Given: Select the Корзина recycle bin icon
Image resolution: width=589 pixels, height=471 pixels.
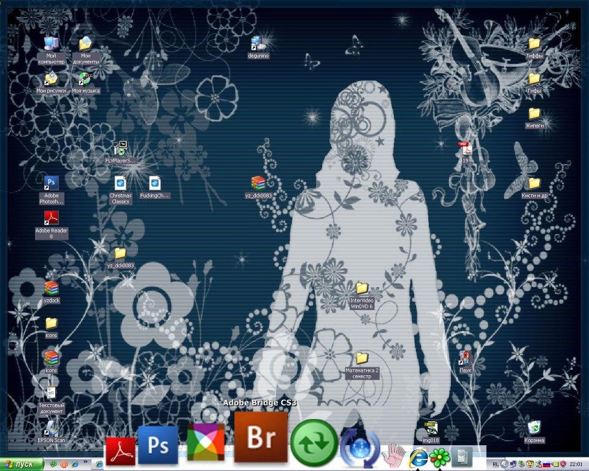Looking at the screenshot, I should click(534, 427).
